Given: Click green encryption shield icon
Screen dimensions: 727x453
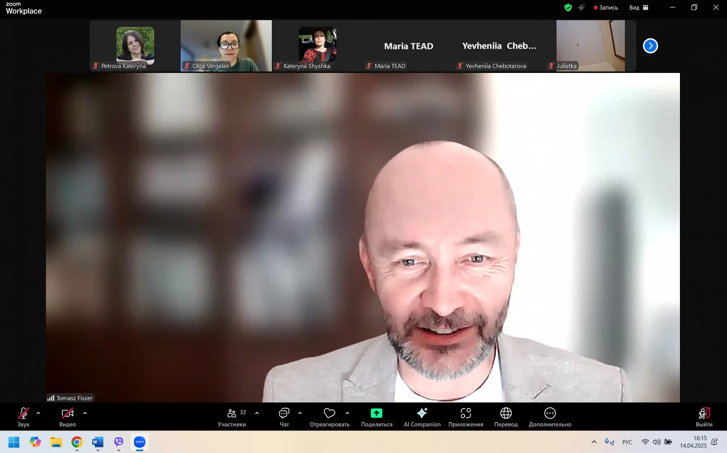Looking at the screenshot, I should [568, 7].
